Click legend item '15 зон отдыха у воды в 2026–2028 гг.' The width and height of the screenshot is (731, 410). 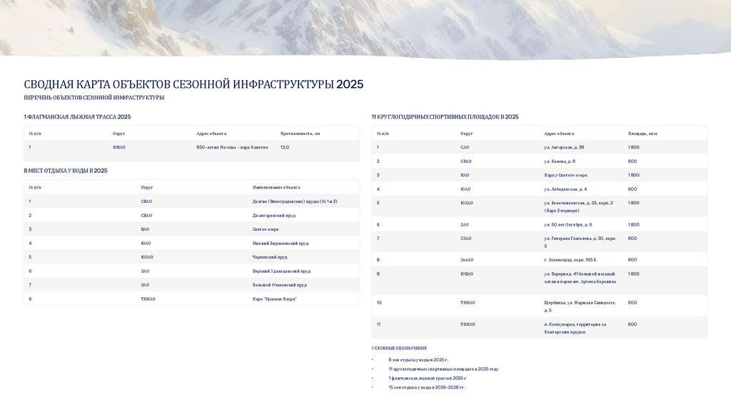click(427, 387)
